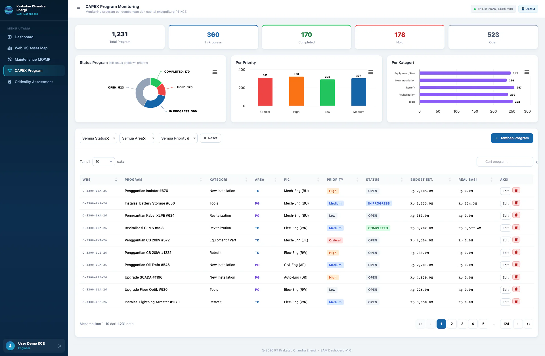Delete the Penggantian Isolator #676 row
The height and width of the screenshot is (356, 545).
click(x=516, y=191)
